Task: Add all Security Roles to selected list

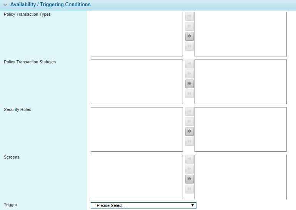Action: (x=189, y=132)
